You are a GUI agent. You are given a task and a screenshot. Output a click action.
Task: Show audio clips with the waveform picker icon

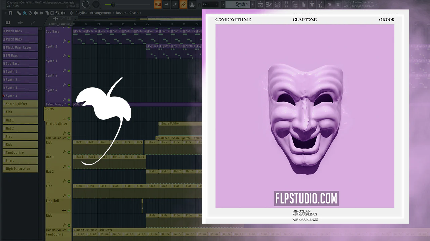tap(20, 23)
